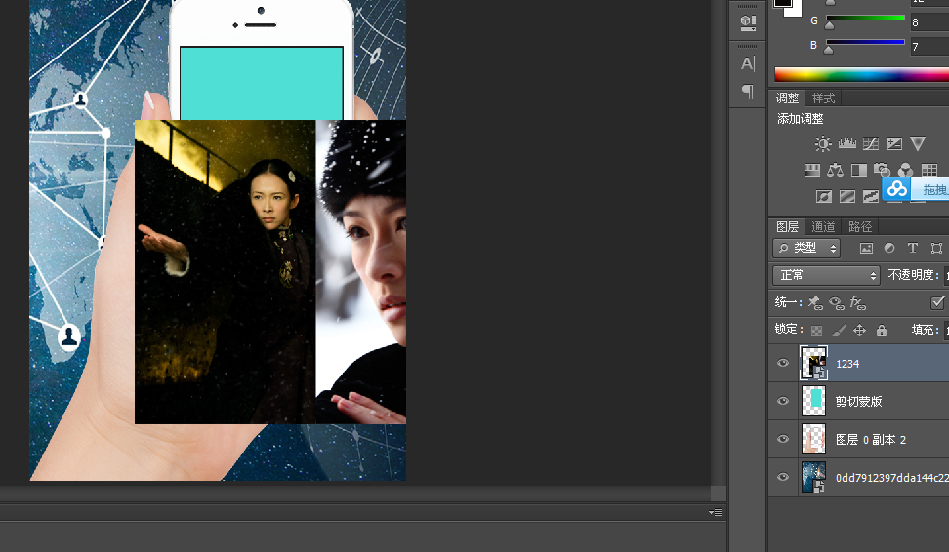The height and width of the screenshot is (552, 949).
Task: Filter layers by pixel layers icon
Action: [866, 248]
